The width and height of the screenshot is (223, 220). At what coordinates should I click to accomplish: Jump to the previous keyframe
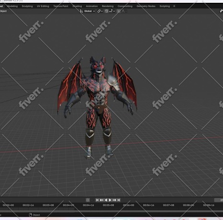point(102,200)
